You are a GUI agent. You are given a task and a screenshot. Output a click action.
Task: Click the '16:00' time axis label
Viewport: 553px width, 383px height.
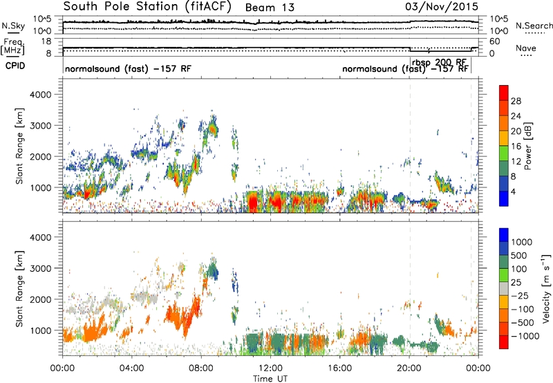[x=339, y=368]
